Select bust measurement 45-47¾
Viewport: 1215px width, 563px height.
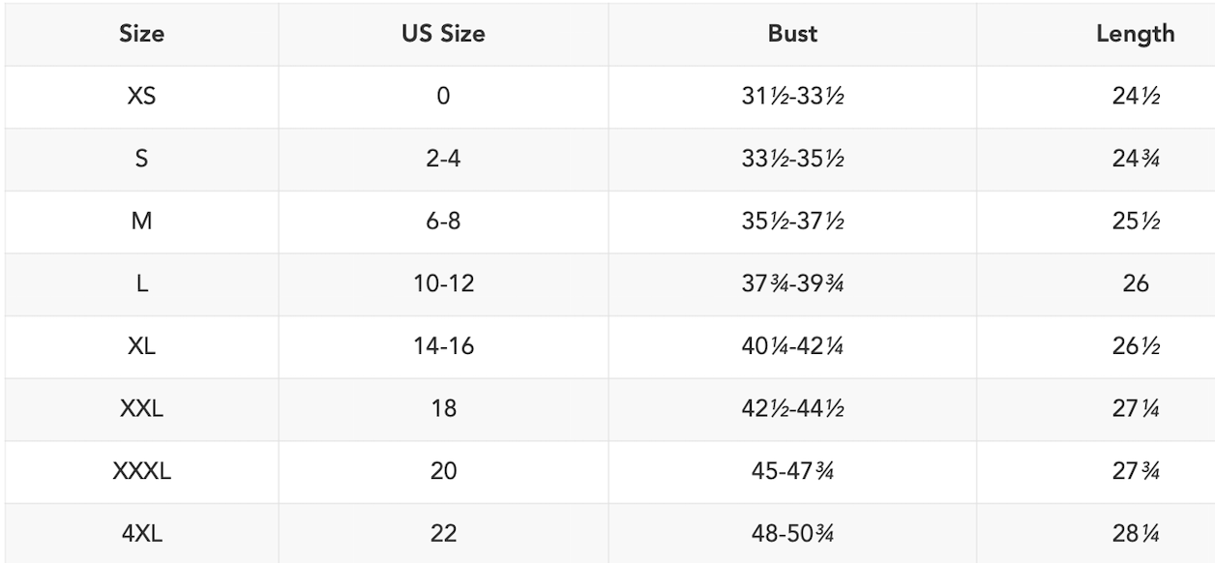click(792, 471)
